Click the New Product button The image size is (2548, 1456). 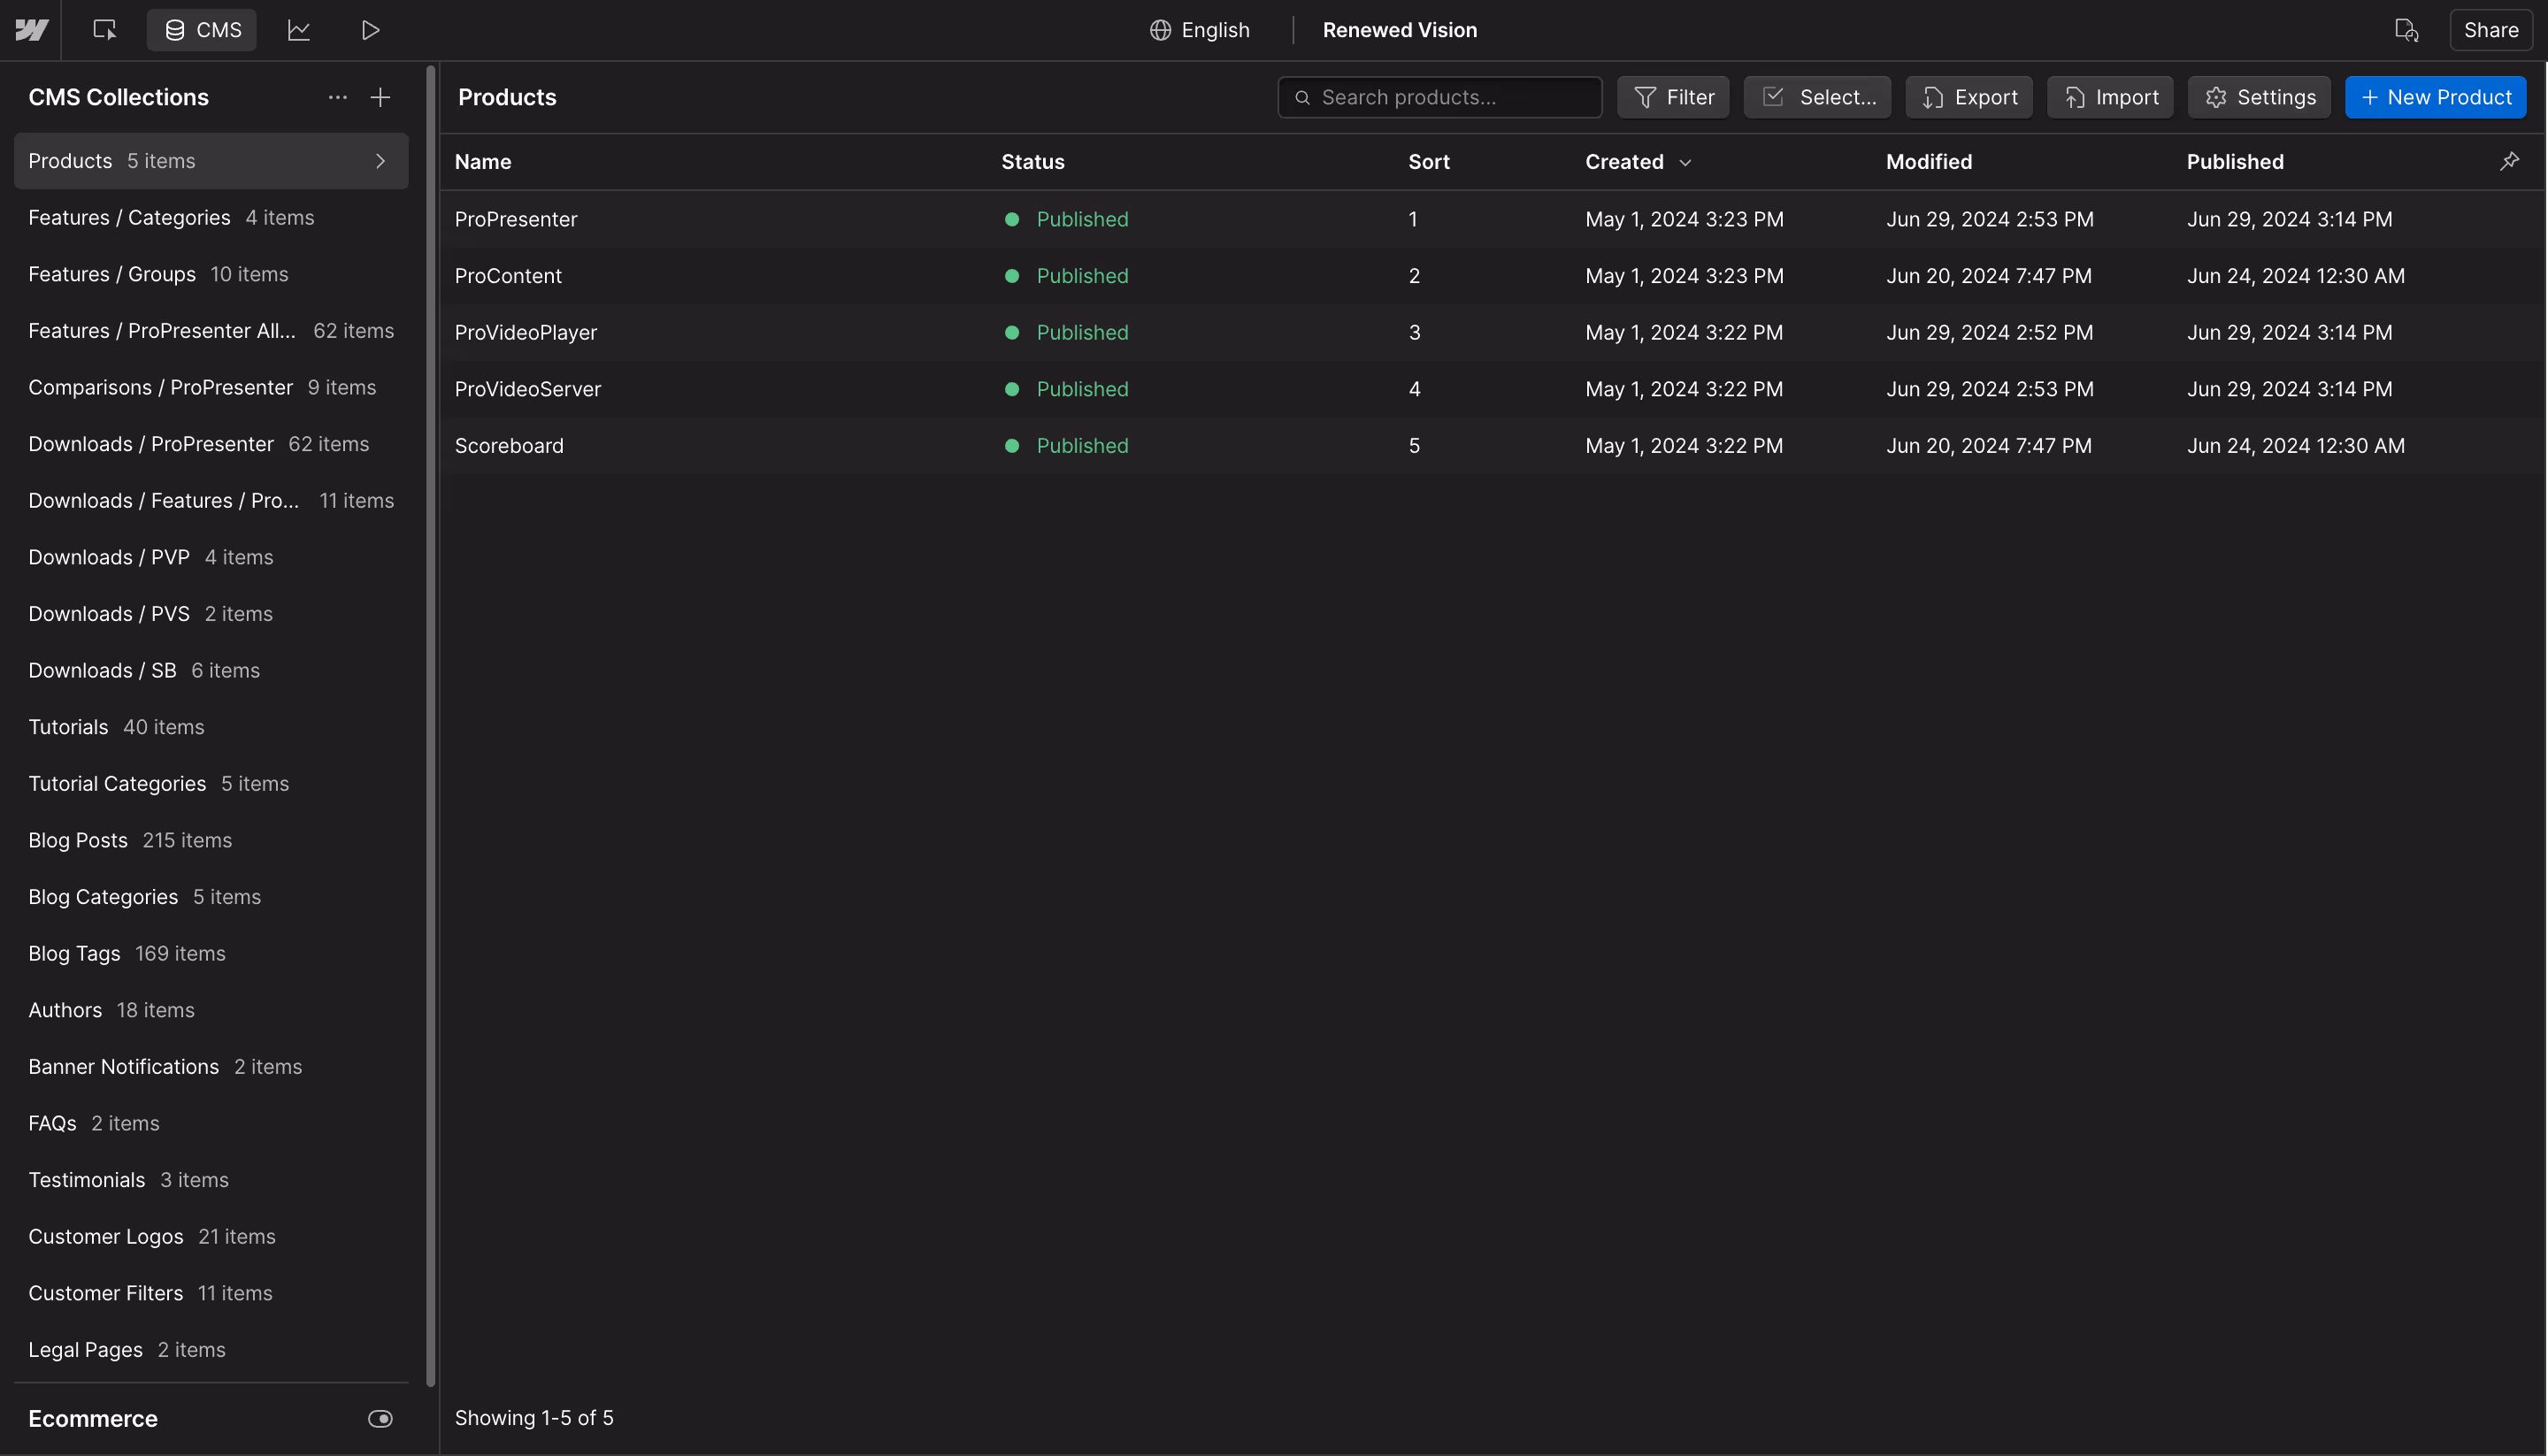[x=2435, y=97]
